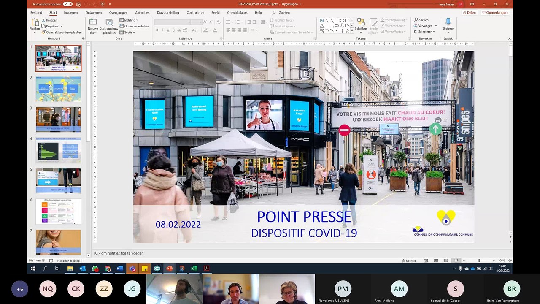Open the Schikken arrange tool
This screenshot has height=304, width=540.
click(x=361, y=22)
